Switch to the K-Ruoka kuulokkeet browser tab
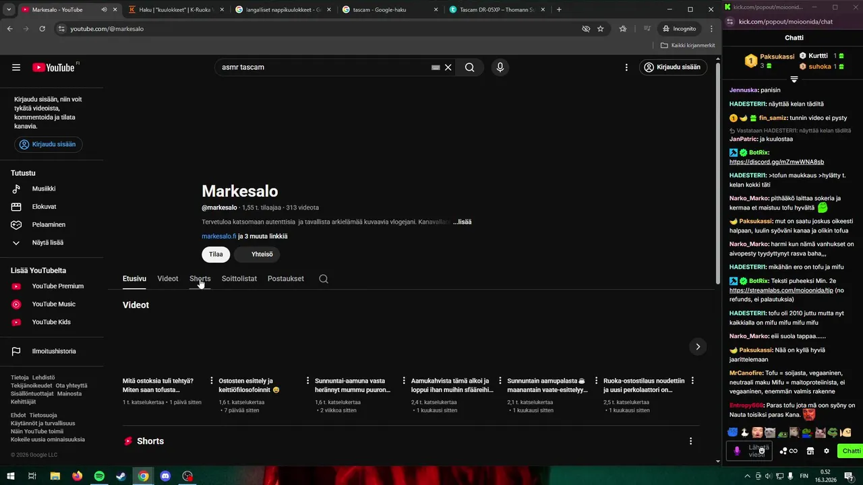 pyautogui.click(x=175, y=9)
